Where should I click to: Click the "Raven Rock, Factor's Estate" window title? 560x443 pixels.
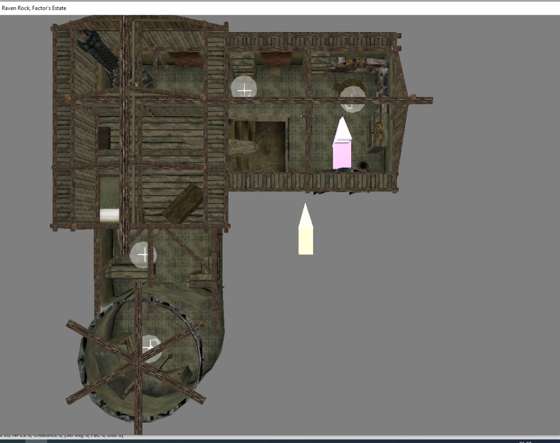(34, 8)
